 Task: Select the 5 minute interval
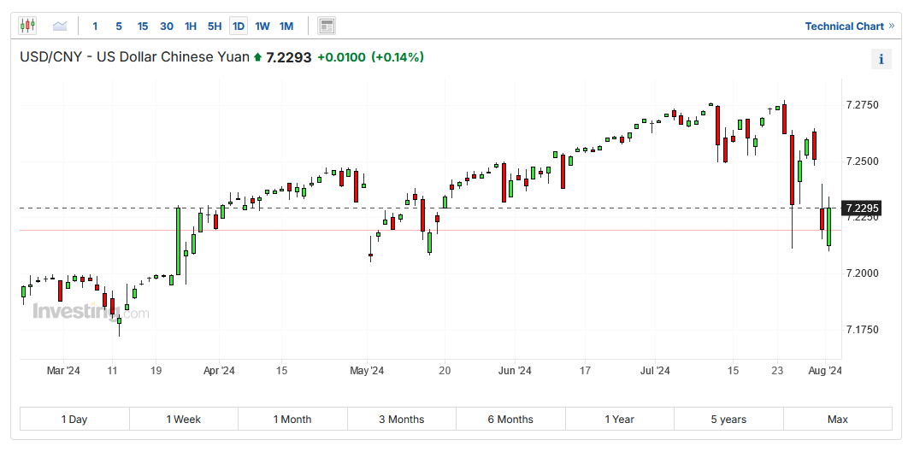pyautogui.click(x=119, y=26)
